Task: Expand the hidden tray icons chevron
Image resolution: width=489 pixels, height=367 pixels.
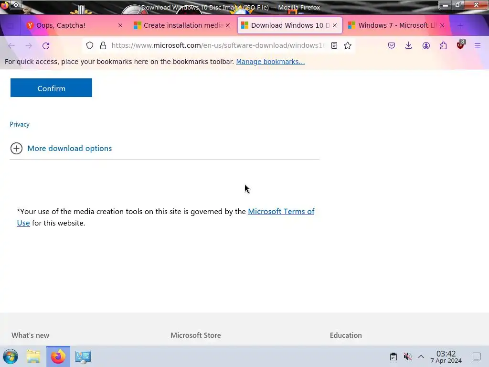Action: pos(421,356)
